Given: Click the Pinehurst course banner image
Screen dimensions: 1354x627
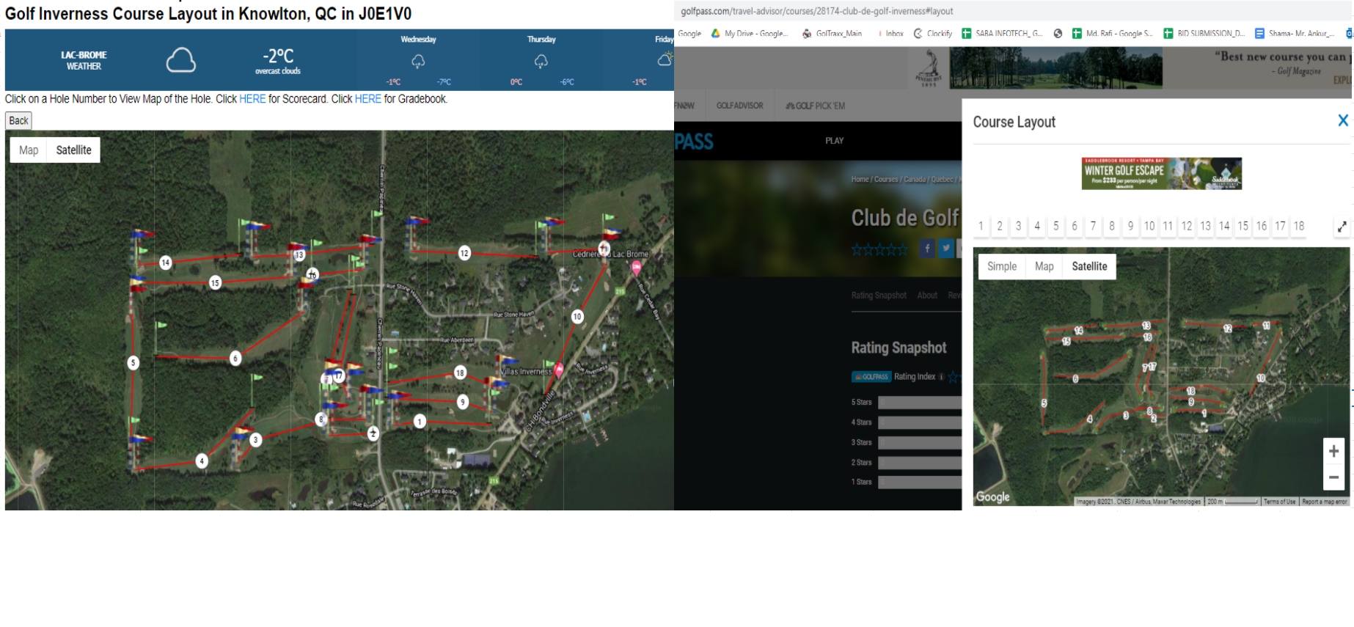Looking at the screenshot, I should coord(1055,68).
